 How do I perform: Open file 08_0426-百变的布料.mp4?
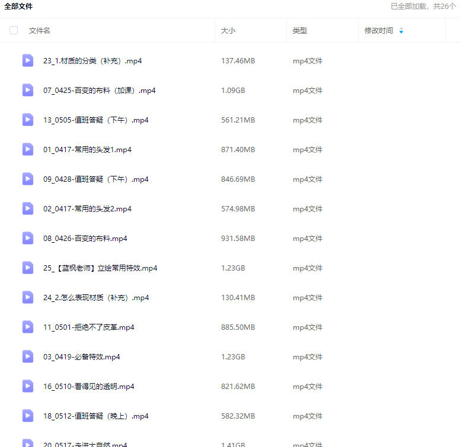(85, 239)
